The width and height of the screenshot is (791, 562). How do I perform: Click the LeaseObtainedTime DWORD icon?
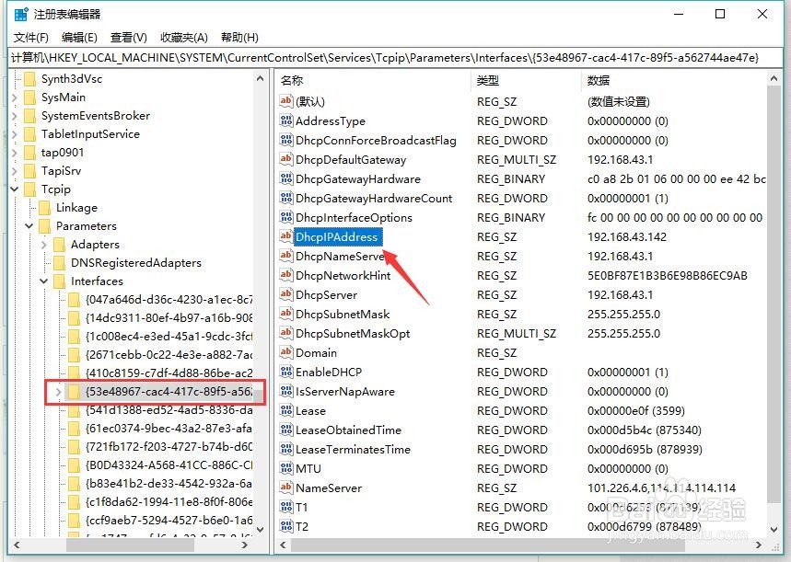(286, 430)
